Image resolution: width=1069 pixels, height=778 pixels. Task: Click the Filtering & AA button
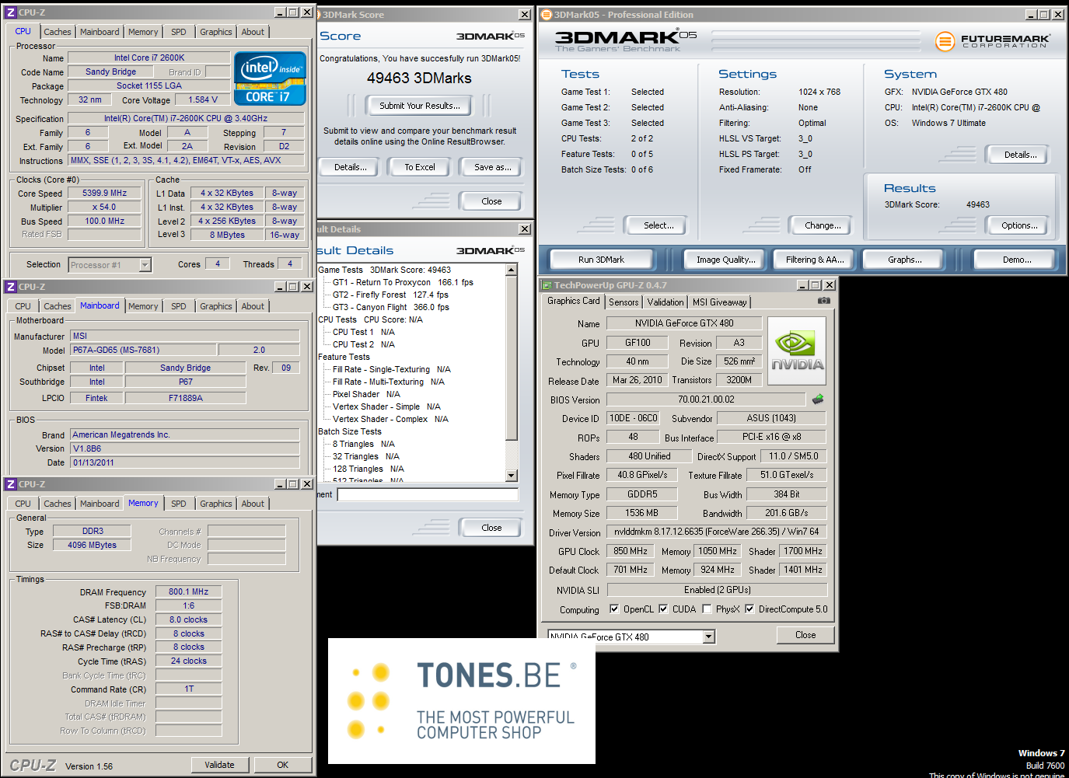pyautogui.click(x=815, y=260)
